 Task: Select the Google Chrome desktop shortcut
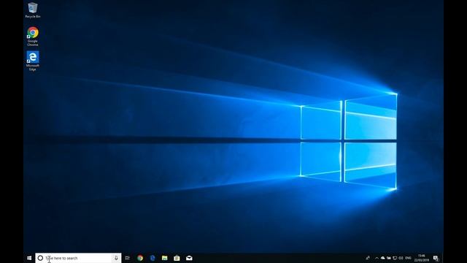[32, 37]
